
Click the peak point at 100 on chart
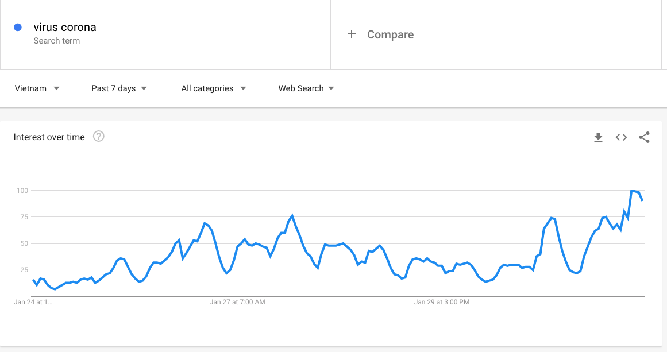coord(633,191)
